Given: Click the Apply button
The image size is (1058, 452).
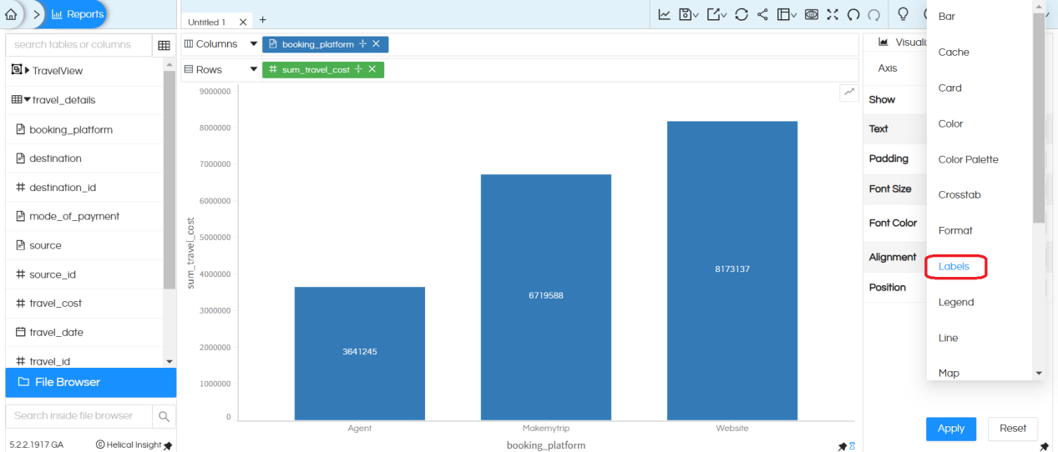Looking at the screenshot, I should click(x=950, y=428).
